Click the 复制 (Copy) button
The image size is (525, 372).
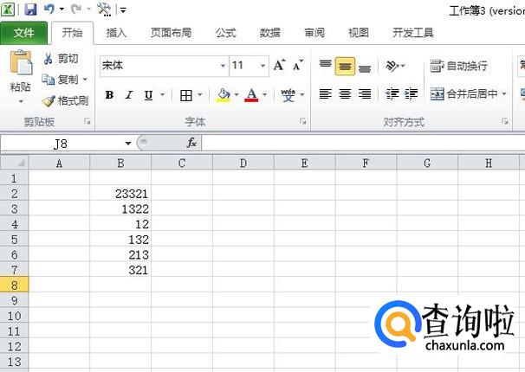(61, 80)
